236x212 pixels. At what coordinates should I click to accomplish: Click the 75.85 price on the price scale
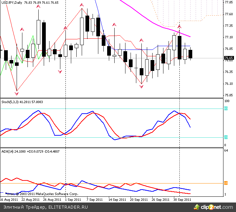tap(229, 95)
